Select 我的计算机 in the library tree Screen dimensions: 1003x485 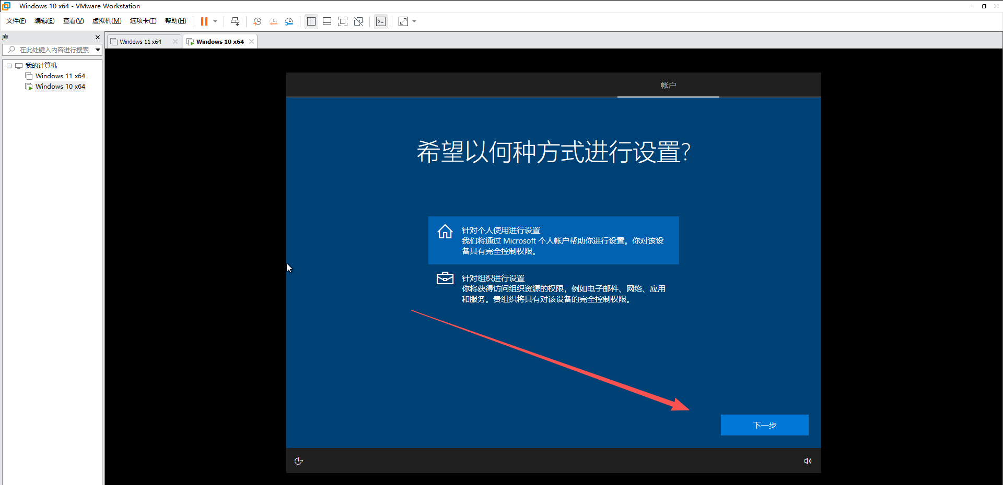click(41, 66)
